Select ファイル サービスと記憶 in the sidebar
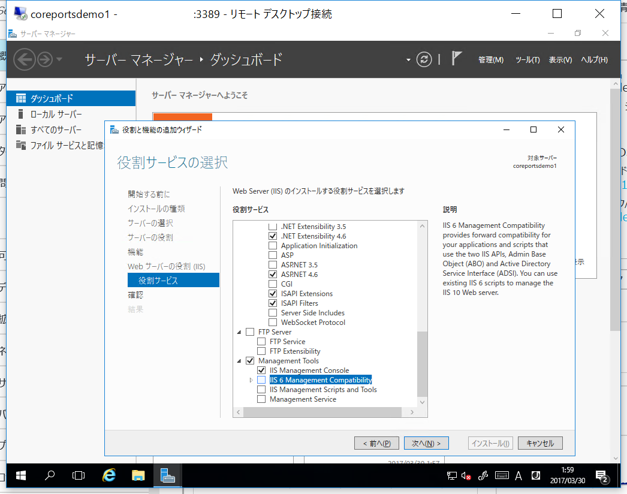Screen dimensions: 627x494 point(59,145)
